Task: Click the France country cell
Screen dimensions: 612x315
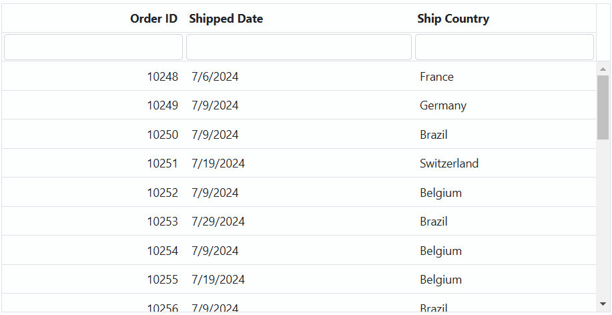Action: tap(505, 76)
